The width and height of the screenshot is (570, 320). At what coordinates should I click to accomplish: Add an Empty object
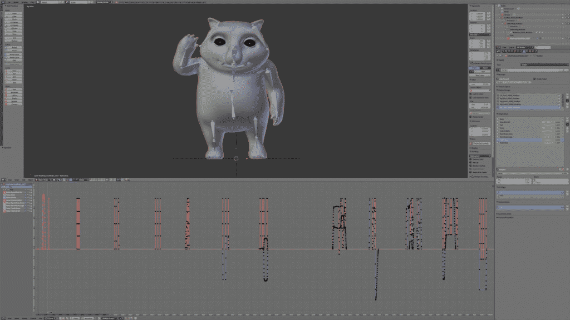pos(14,98)
